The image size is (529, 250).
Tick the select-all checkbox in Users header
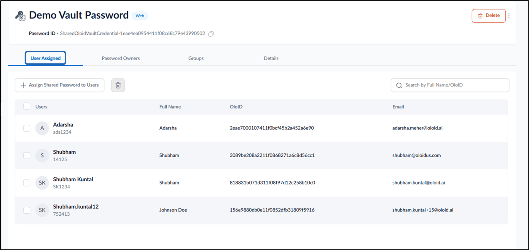point(27,106)
